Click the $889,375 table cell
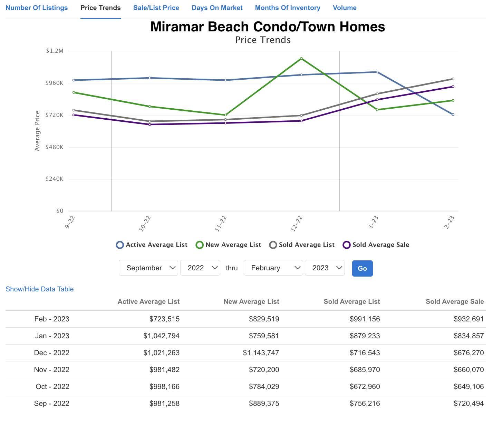Viewport: 493px width, 429px height. (264, 403)
